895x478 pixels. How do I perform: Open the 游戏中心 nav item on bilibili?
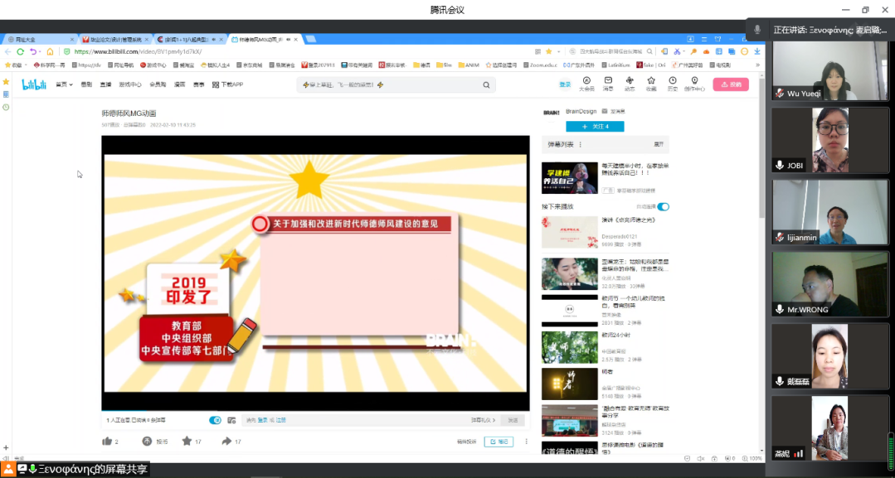pos(129,84)
